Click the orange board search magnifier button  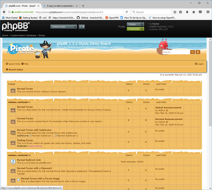[x=193, y=52]
